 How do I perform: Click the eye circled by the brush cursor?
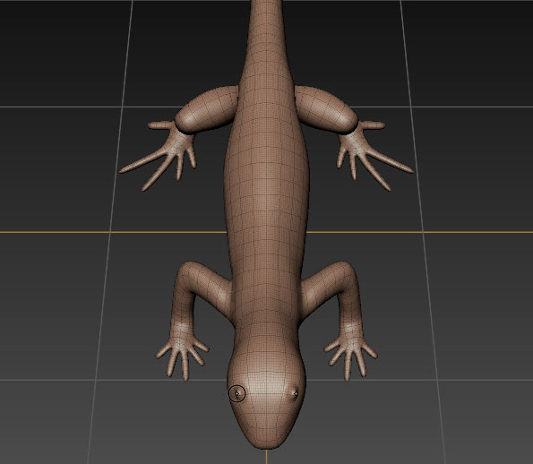click(236, 393)
